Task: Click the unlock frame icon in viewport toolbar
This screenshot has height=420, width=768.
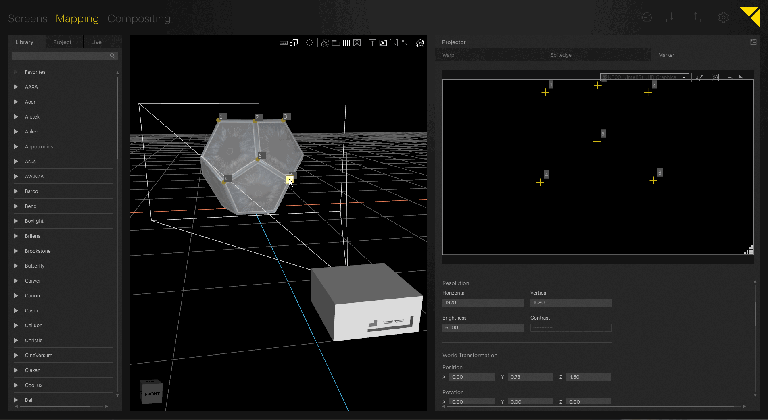Action: pyautogui.click(x=383, y=43)
